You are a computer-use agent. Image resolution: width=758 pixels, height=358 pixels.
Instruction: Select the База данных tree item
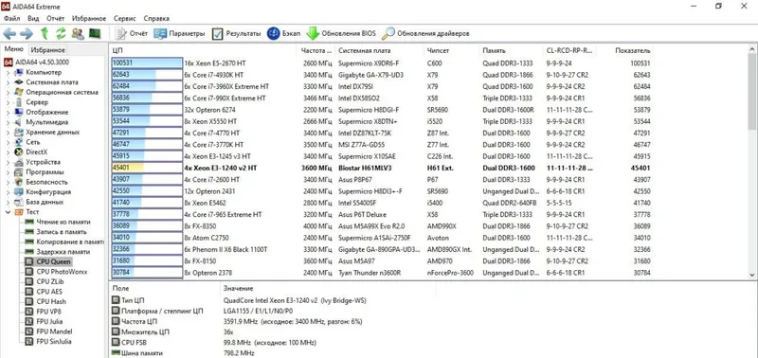[39, 202]
